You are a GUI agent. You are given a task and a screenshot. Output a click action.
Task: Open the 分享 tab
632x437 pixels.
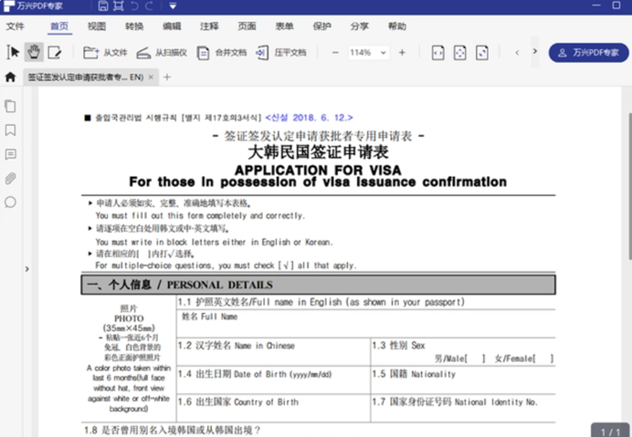coord(359,26)
